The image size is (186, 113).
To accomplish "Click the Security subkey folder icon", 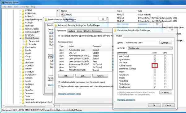I will point(27,44).
